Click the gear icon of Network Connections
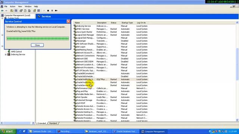Image resolution: width=239 pixels, height=134 pixels. pyautogui.click(x=75, y=55)
